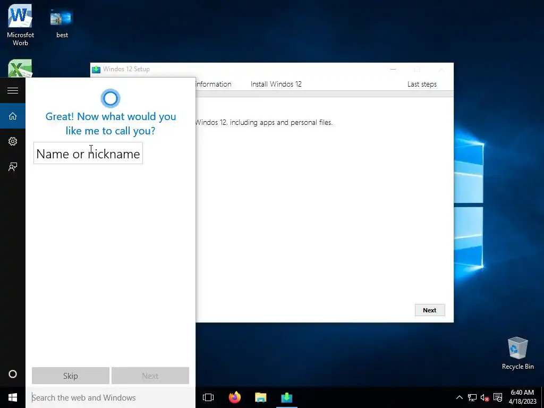Skip Cortana name prompt
Viewport: 544px width, 408px height.
tap(71, 376)
